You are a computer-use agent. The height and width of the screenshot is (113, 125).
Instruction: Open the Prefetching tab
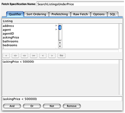pos(60,14)
